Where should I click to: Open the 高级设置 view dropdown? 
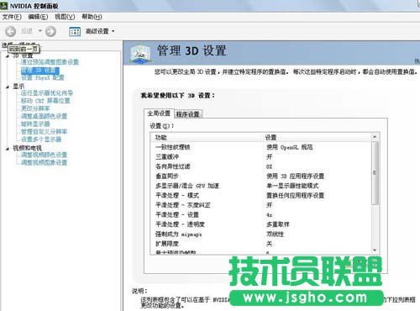click(100, 31)
